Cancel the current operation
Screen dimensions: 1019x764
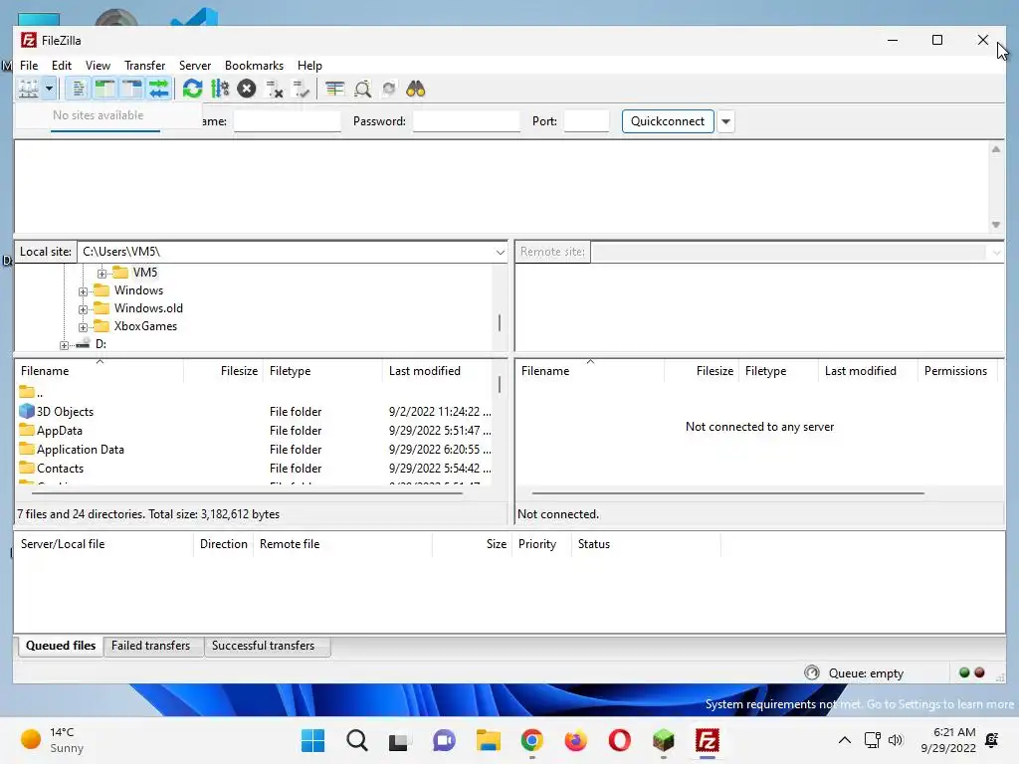[x=247, y=89]
